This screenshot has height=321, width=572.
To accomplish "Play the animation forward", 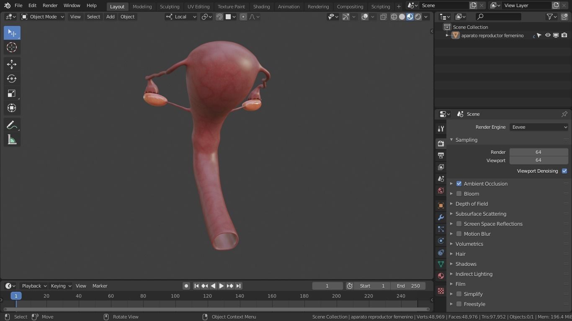I will [221, 286].
